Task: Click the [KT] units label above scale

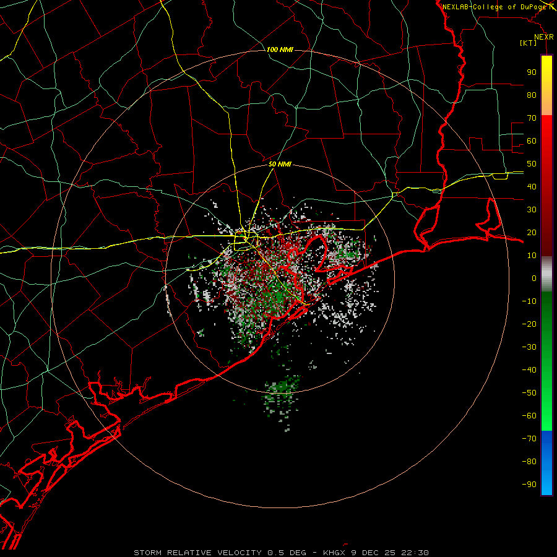Action: [529, 43]
